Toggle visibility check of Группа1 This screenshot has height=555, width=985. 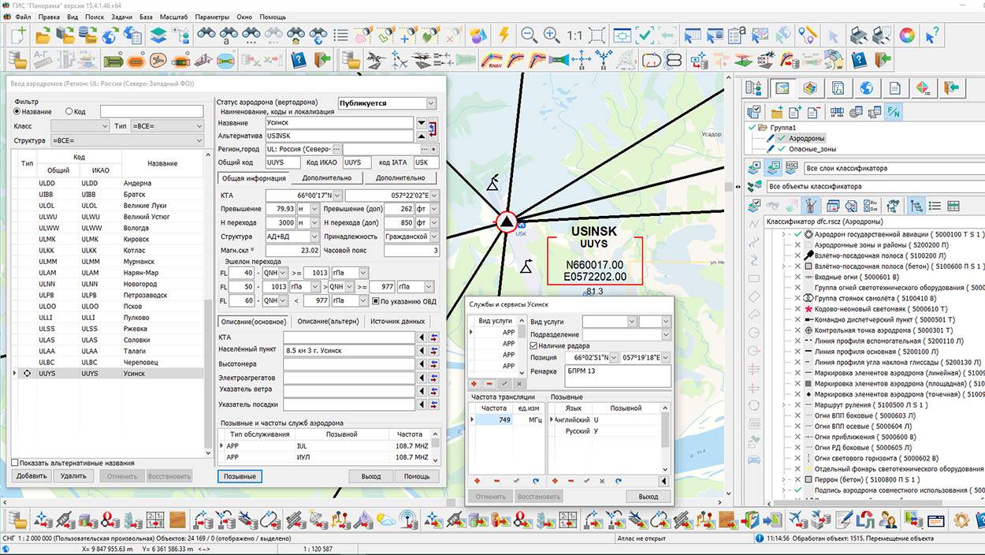pyautogui.click(x=751, y=127)
